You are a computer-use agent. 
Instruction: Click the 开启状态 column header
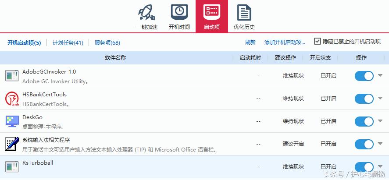pos(320,58)
